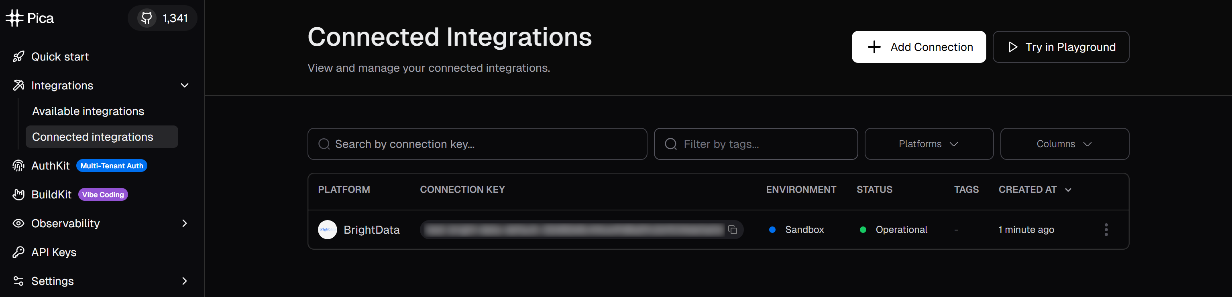The image size is (1232, 297).
Task: Select the Observability eye icon
Action: 18,223
